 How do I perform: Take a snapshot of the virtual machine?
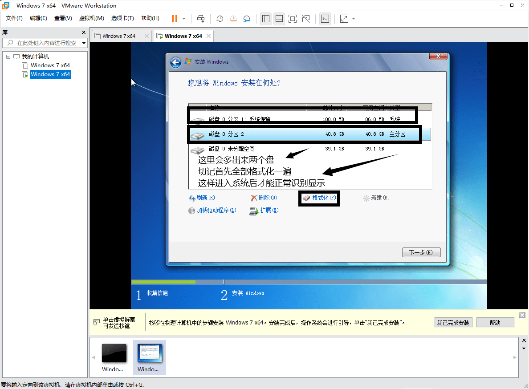[220, 19]
